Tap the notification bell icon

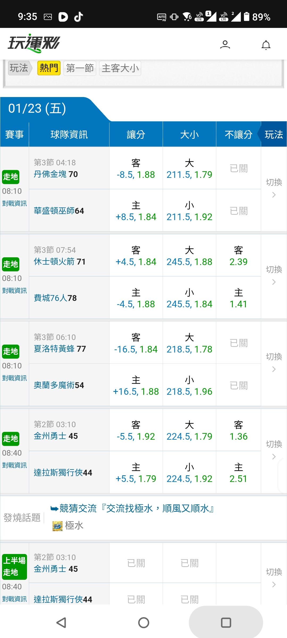click(x=266, y=45)
